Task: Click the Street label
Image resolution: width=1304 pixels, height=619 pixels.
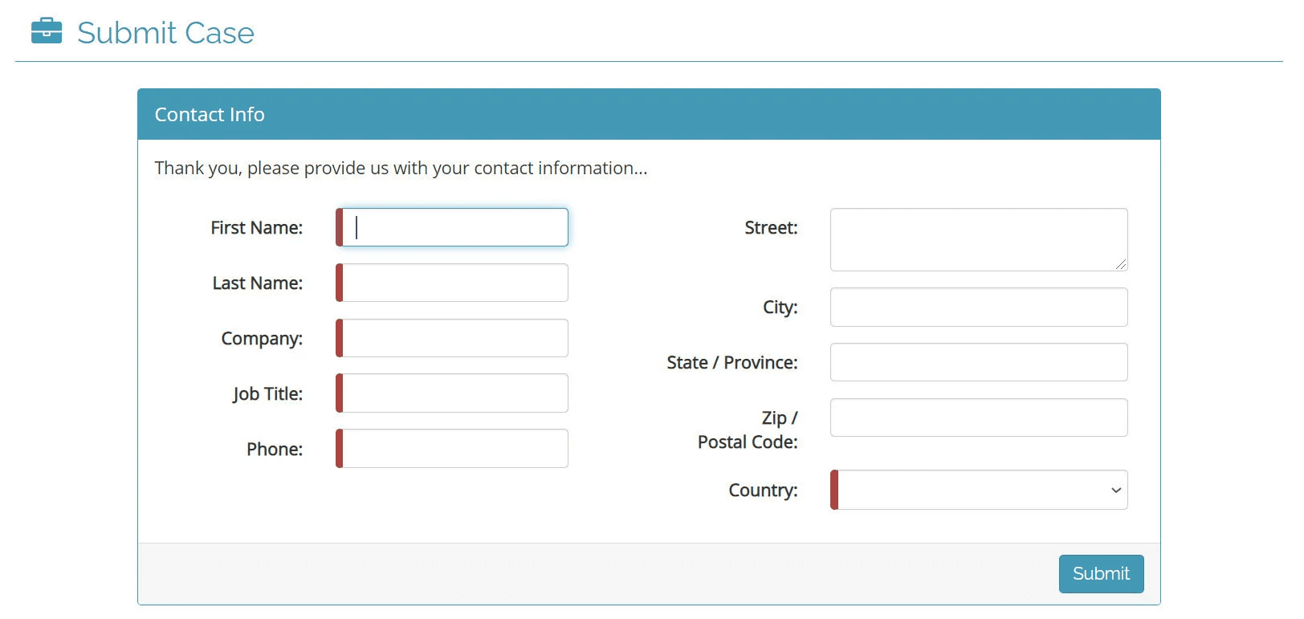Action: (770, 228)
